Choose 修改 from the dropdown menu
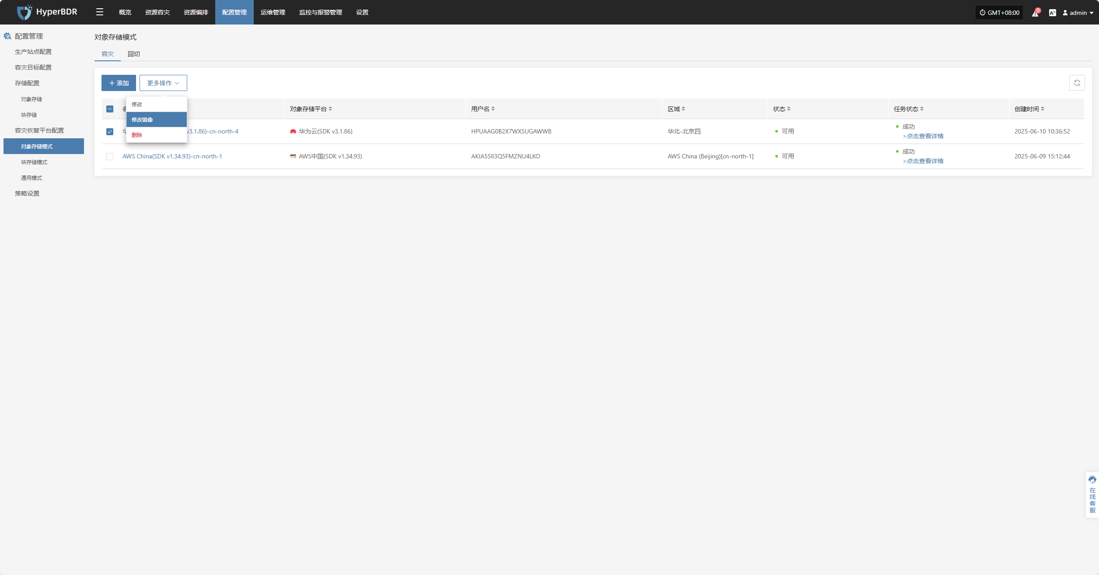The image size is (1099, 575). [157, 104]
